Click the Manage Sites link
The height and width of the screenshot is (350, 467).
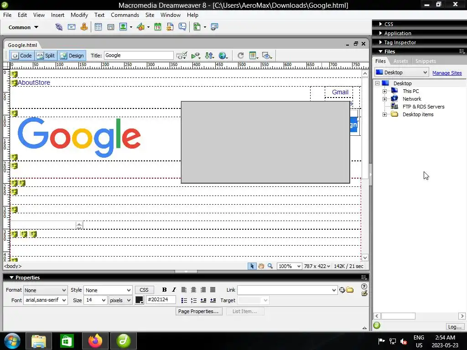[447, 73]
